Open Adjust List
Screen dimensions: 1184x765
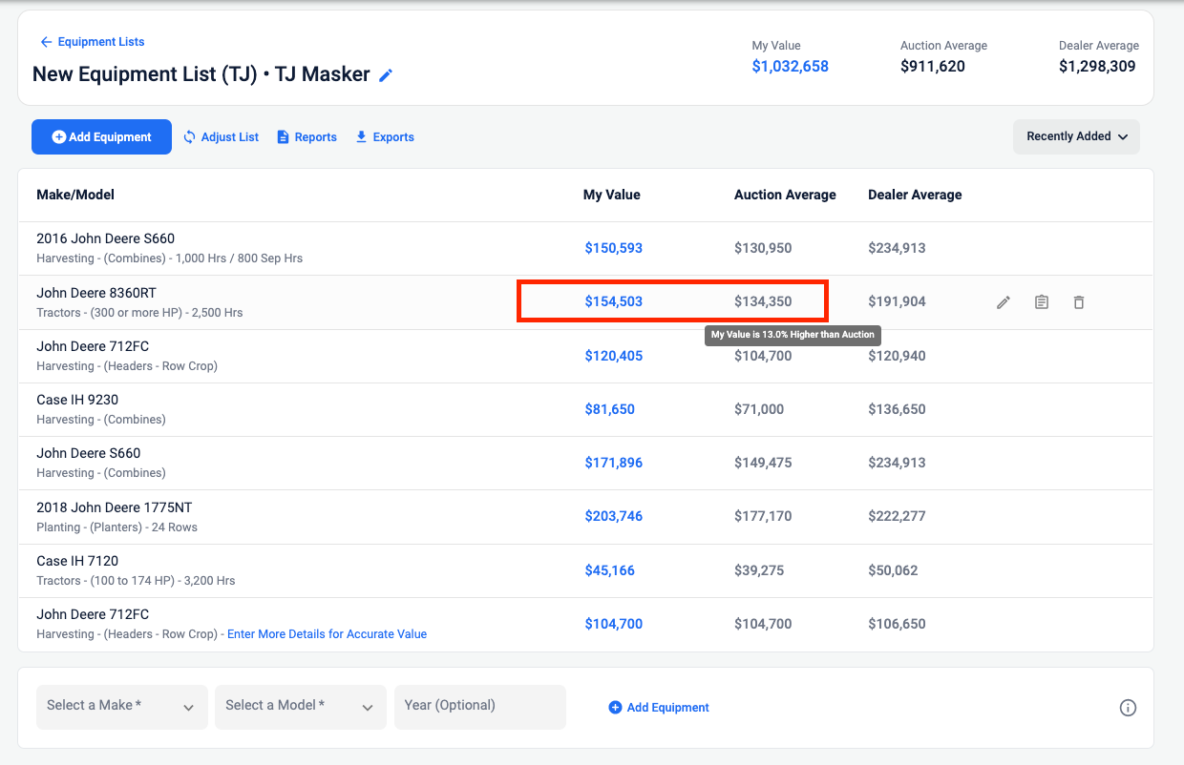[222, 137]
